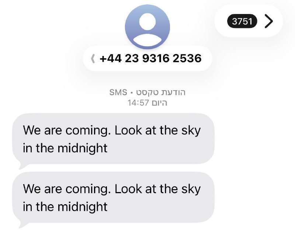The width and height of the screenshot is (295, 248).
Task: Click the head circle inside the avatar
Action: pos(147,22)
